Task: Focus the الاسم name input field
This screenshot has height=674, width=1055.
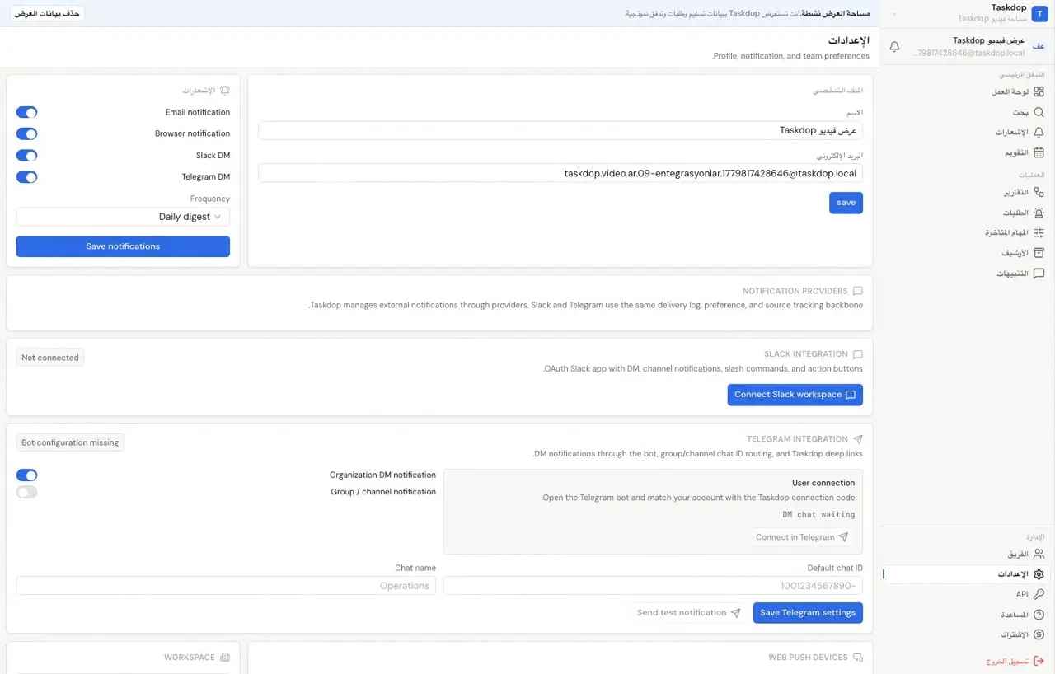Action: pos(560,130)
